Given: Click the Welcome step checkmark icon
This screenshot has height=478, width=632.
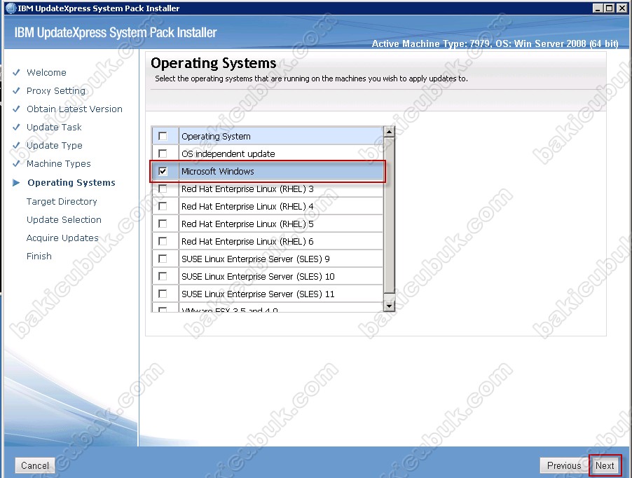Looking at the screenshot, I should [x=16, y=73].
